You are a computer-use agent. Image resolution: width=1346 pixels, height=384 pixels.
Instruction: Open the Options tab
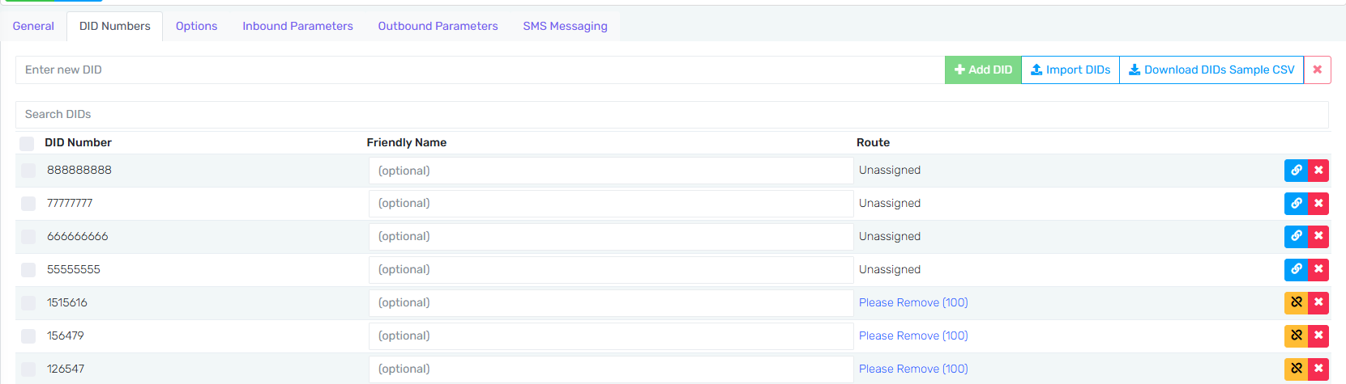pyautogui.click(x=196, y=26)
